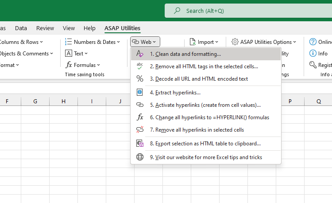Click the Clean data and formatting icon
The height and width of the screenshot is (203, 332).
coord(140,54)
